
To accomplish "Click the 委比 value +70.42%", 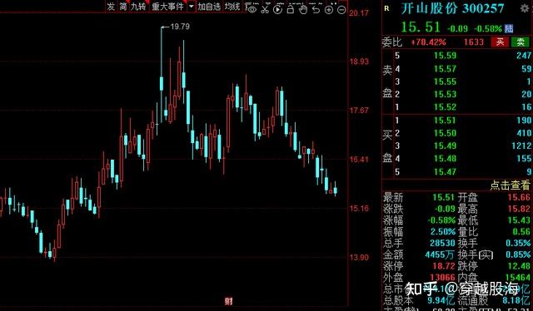I will 428,42.
